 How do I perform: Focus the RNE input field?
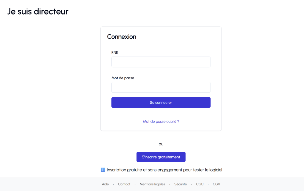[x=161, y=62]
